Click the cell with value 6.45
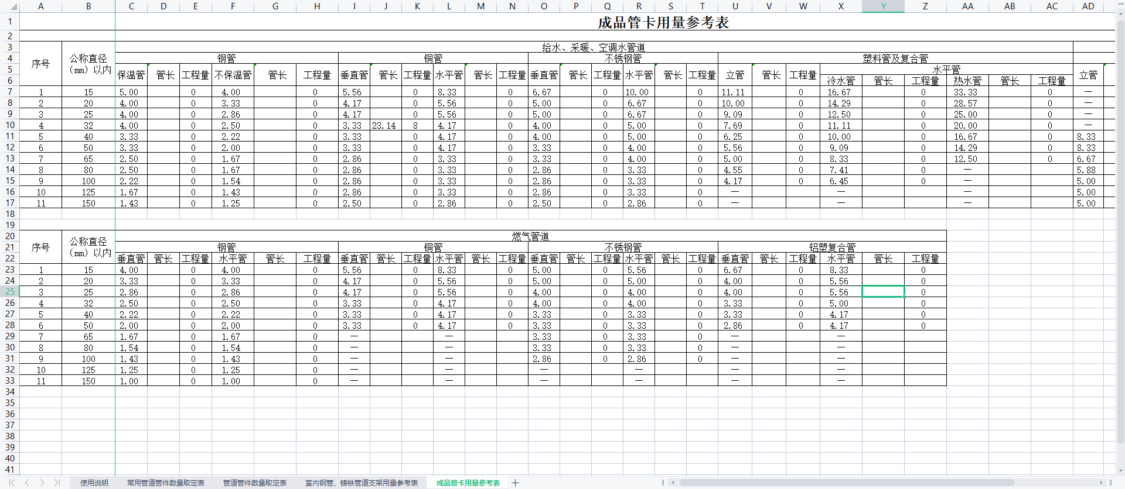The width and height of the screenshot is (1125, 489). pyautogui.click(x=841, y=181)
